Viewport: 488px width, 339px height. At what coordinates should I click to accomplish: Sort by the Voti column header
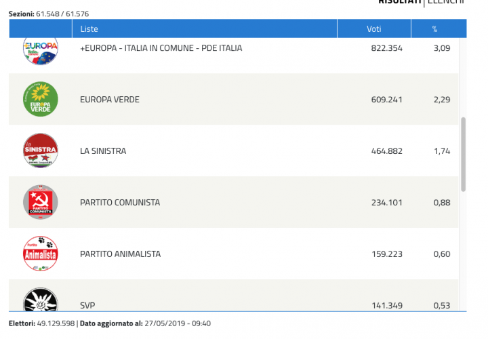click(373, 29)
